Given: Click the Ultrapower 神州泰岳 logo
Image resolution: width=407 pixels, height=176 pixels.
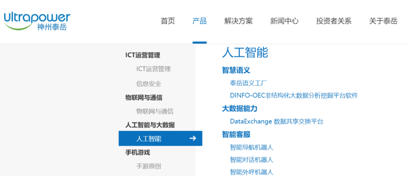Looking at the screenshot, I should pos(37,21).
